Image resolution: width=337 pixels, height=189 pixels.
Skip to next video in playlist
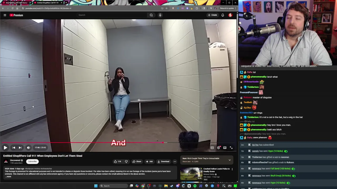click(20, 148)
